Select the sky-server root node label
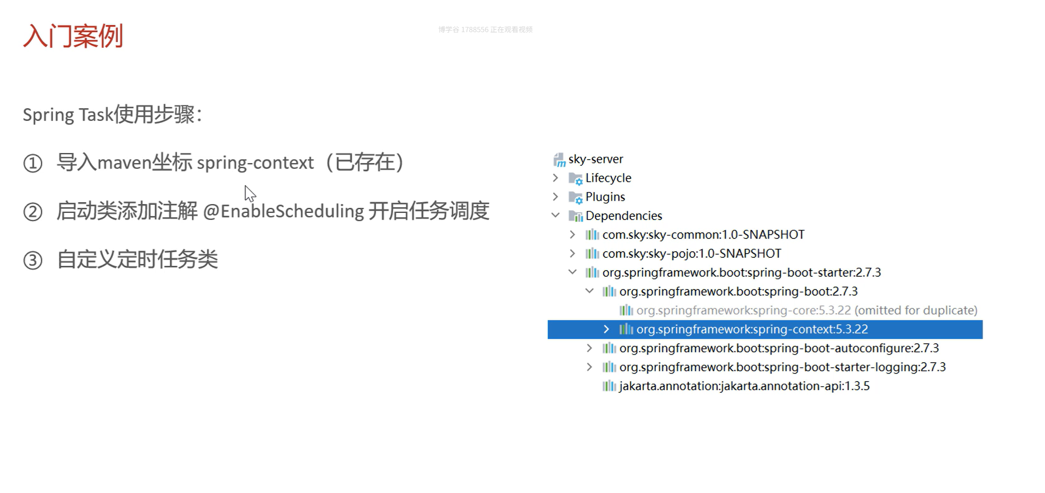Viewport: 1045px width, 493px height. pos(596,159)
